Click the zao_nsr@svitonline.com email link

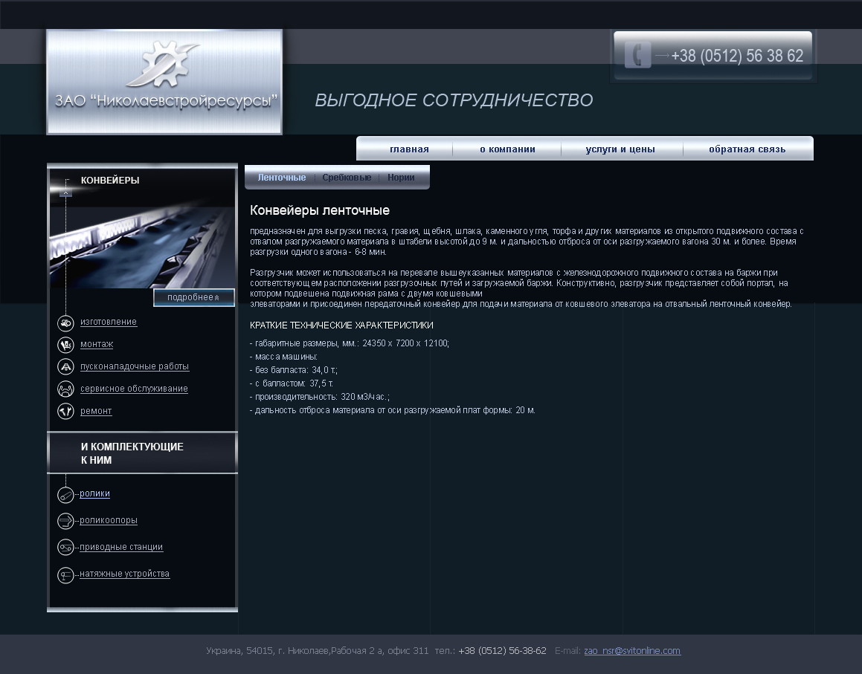(x=632, y=651)
